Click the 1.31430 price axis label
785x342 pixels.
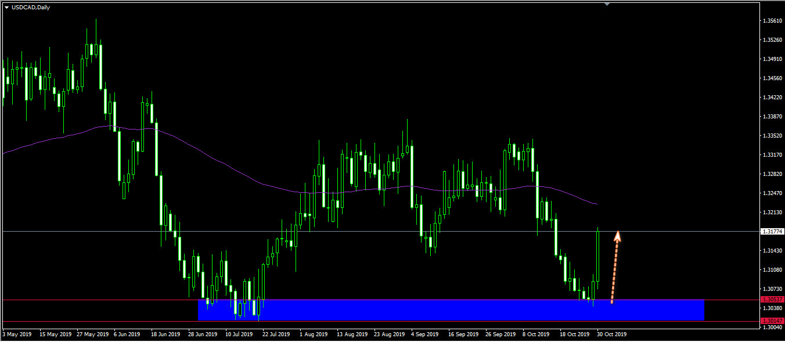tap(772, 251)
